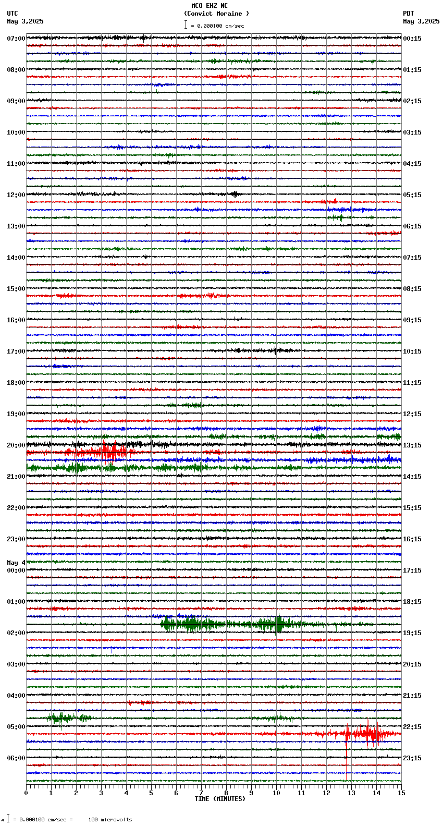This screenshot has width=443, height=826.
Task: Click the 'May 4' date change label
Action: point(16,563)
